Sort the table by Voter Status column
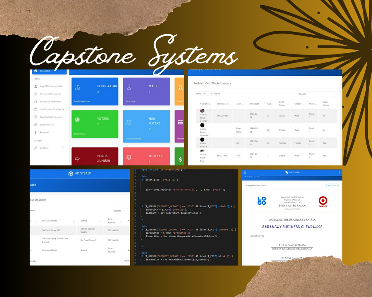This screenshot has height=297, width=372. tap(327, 103)
